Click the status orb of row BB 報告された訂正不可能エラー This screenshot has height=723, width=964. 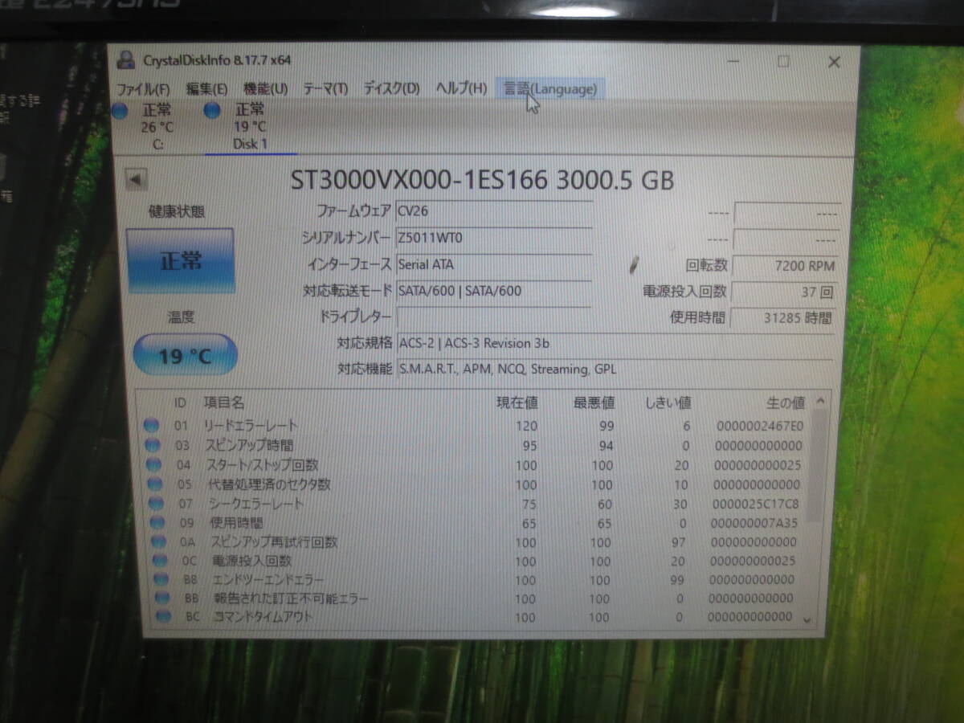162,598
